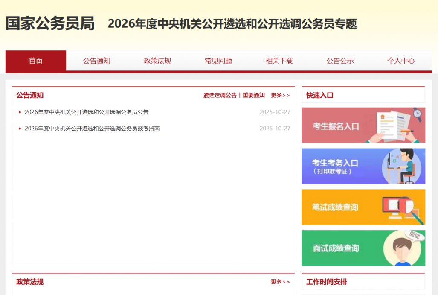Open the 公开遴选和公开选调公务员公告 article

click(x=87, y=112)
